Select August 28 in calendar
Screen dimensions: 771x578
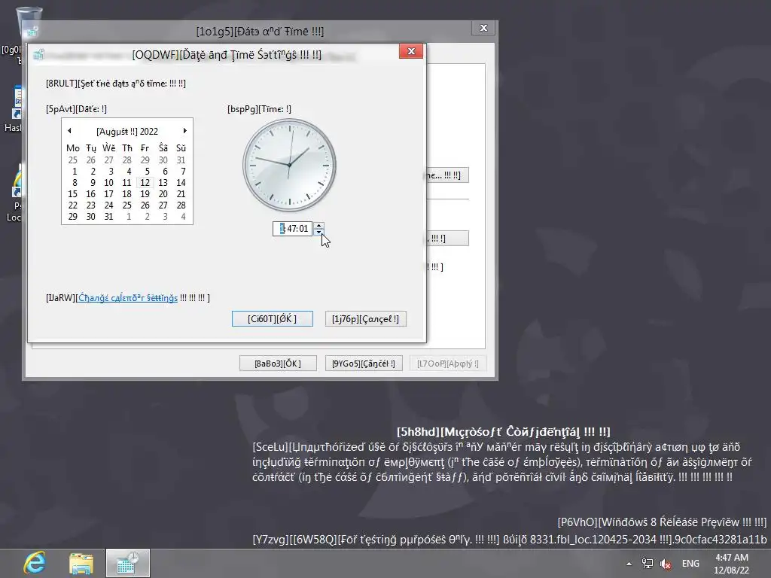[181, 205]
